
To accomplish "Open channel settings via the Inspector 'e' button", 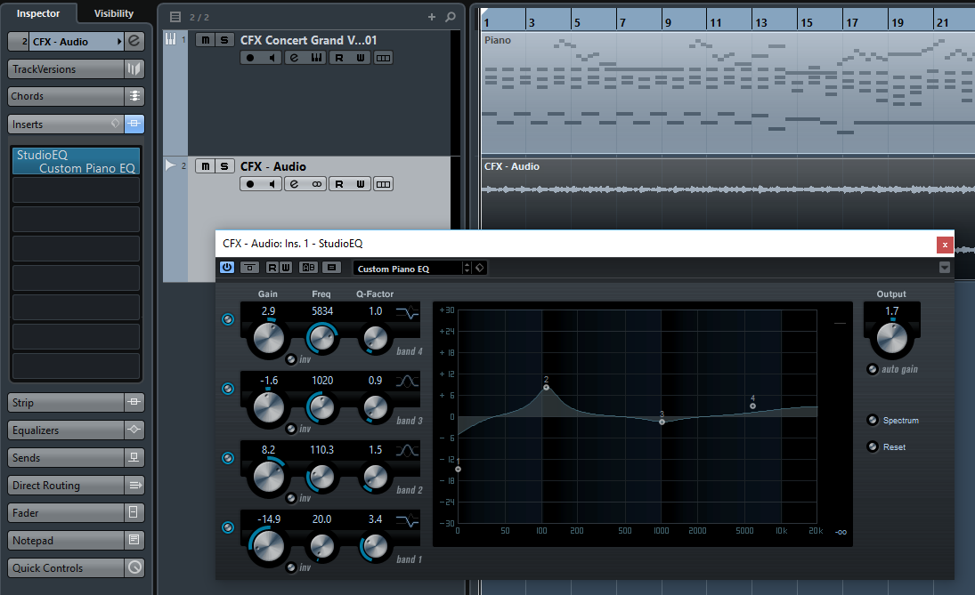I will pos(134,42).
